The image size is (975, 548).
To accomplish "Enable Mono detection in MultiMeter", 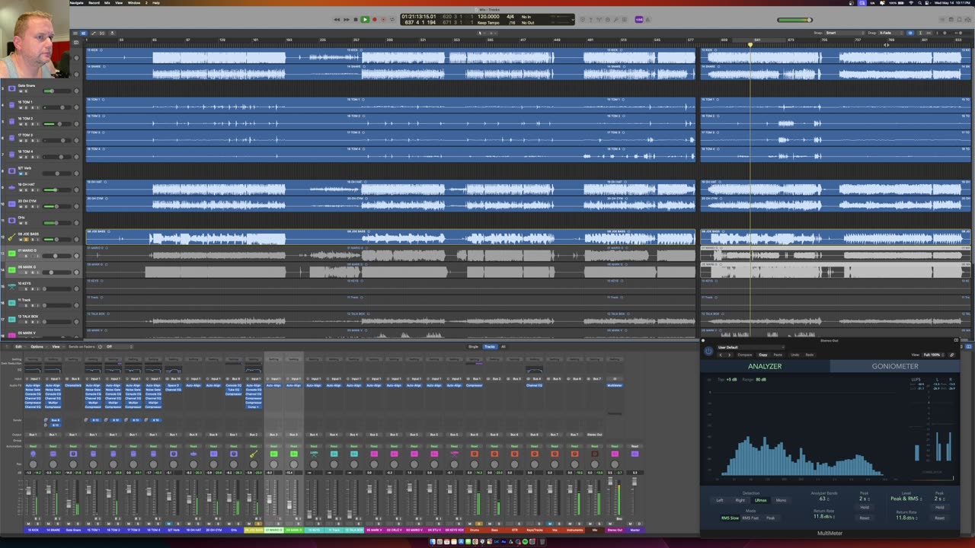I will pyautogui.click(x=781, y=500).
